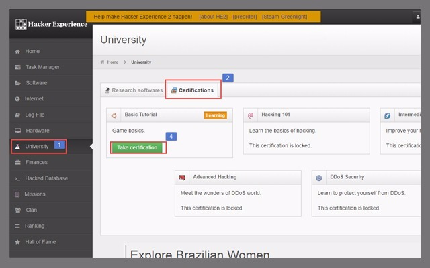Click the Home breadcrumb link

click(113, 62)
